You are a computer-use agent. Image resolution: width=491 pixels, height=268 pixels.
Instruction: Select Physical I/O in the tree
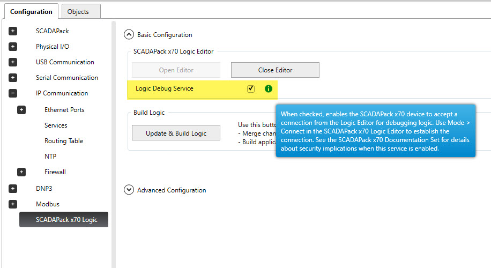[x=53, y=47]
